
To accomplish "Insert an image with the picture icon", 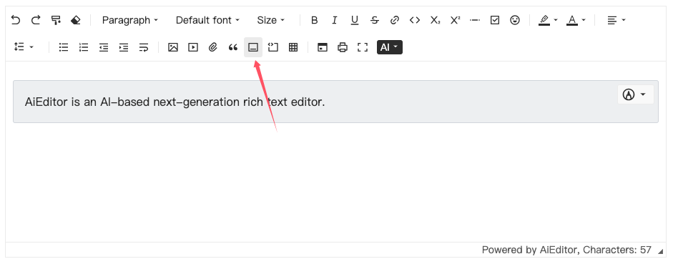I will coord(173,48).
